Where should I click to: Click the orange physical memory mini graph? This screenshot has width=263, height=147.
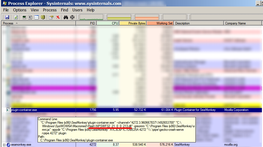[x=147, y=17]
